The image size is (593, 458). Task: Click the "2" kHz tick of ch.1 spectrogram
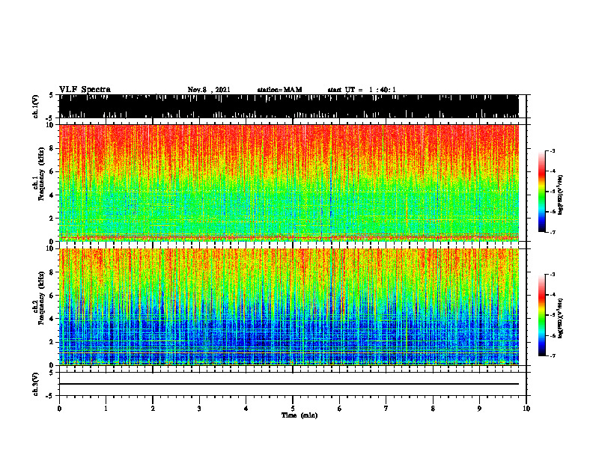(x=52, y=219)
